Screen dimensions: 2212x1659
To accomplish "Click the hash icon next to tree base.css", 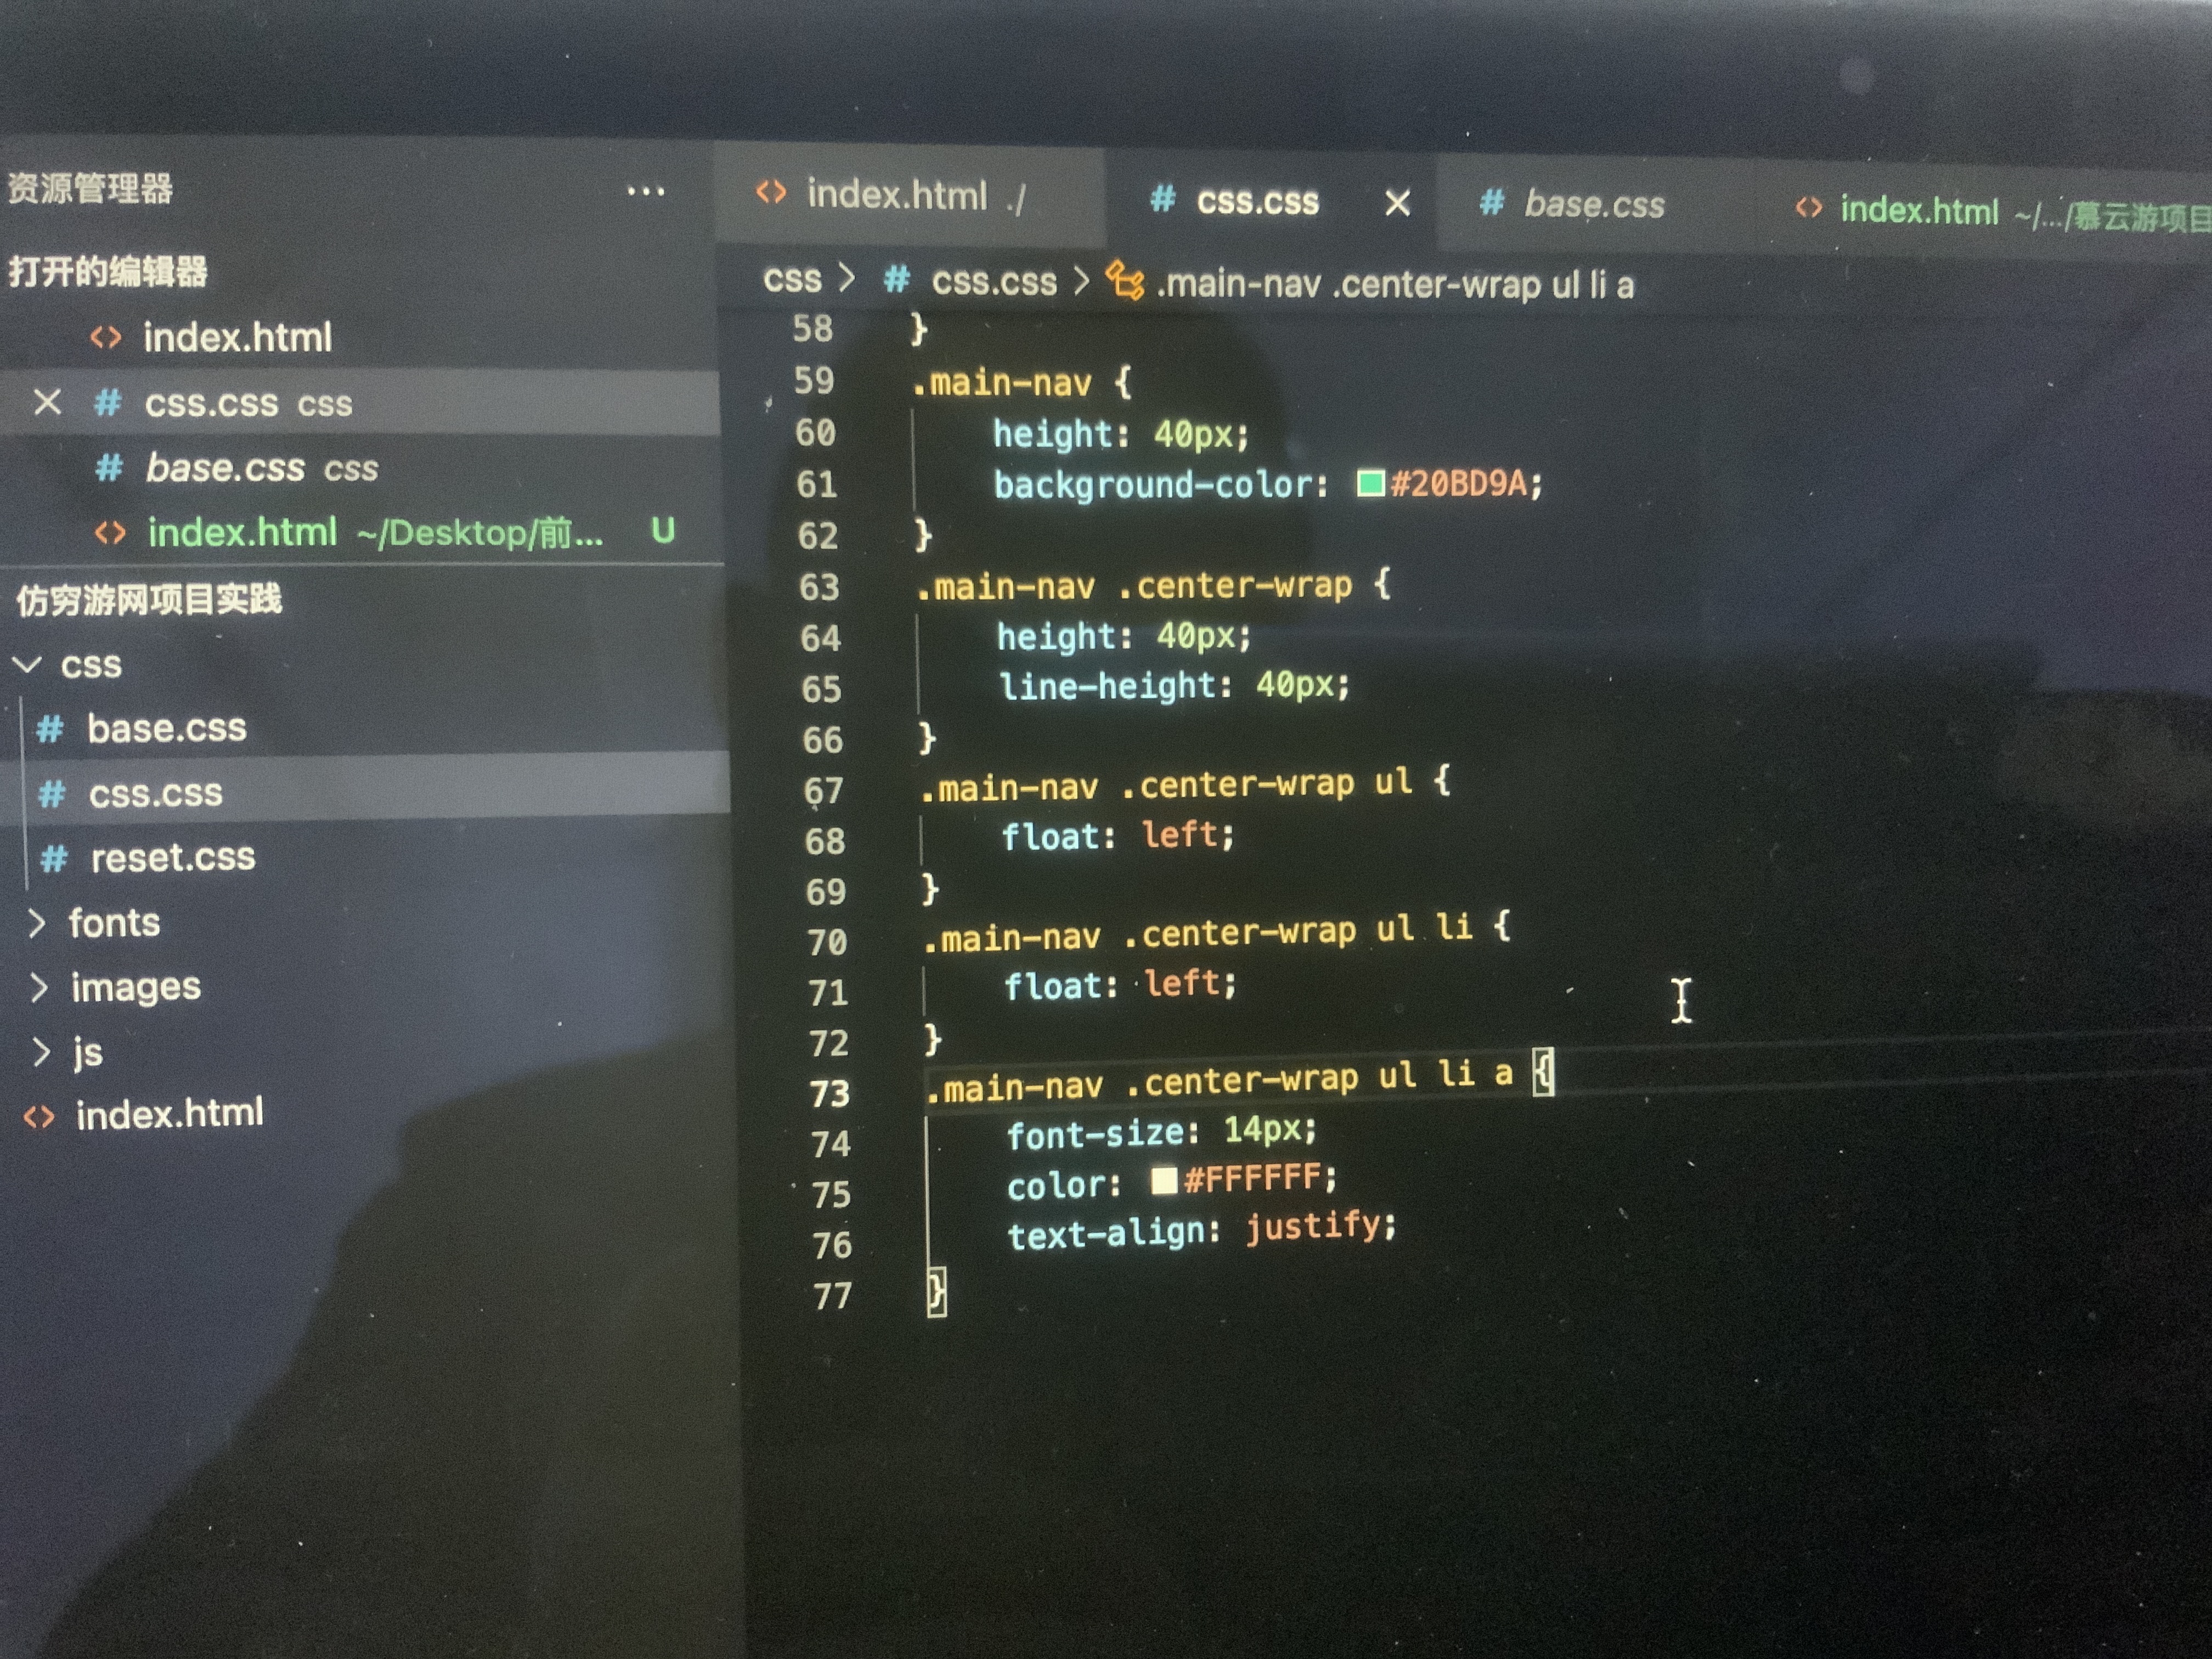I will click(x=49, y=729).
